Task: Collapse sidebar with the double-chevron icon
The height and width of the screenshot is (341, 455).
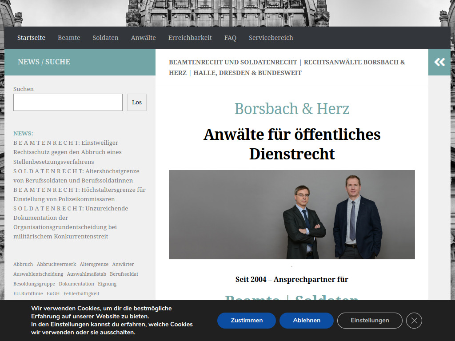Action: [439, 62]
